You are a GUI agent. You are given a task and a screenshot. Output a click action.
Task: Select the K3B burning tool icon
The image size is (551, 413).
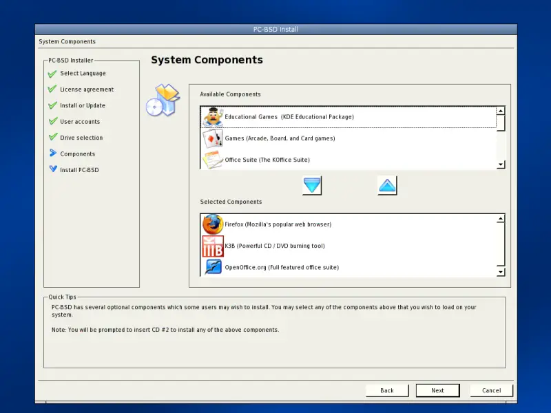pyautogui.click(x=213, y=246)
